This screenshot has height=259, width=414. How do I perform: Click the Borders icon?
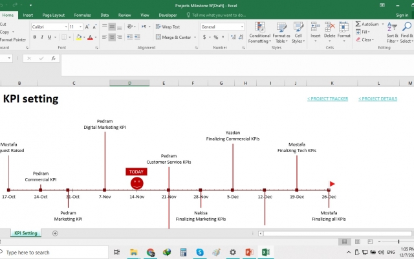pos(64,38)
